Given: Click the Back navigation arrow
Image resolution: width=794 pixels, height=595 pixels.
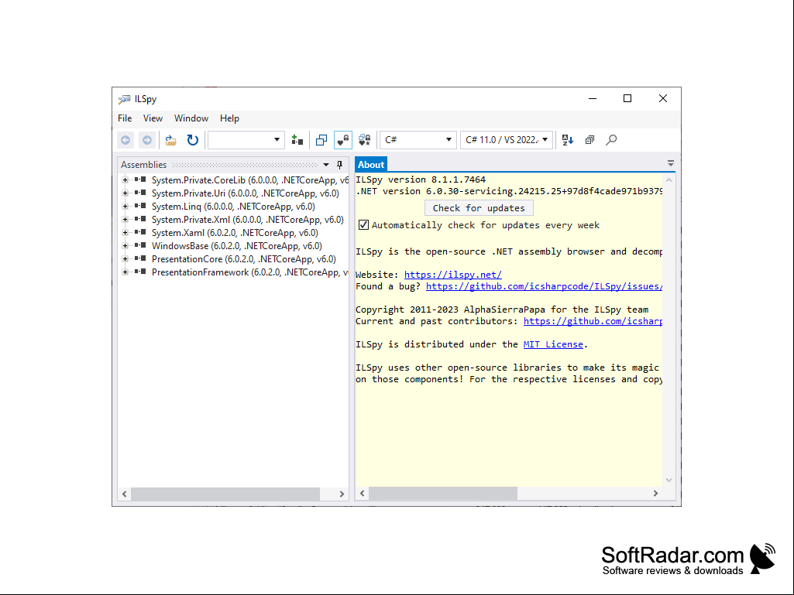Looking at the screenshot, I should pyautogui.click(x=125, y=140).
